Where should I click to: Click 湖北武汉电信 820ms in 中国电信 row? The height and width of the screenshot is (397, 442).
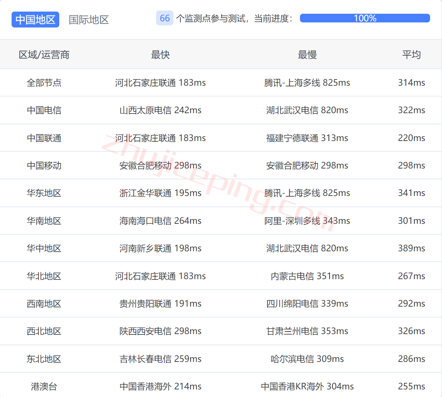(307, 110)
